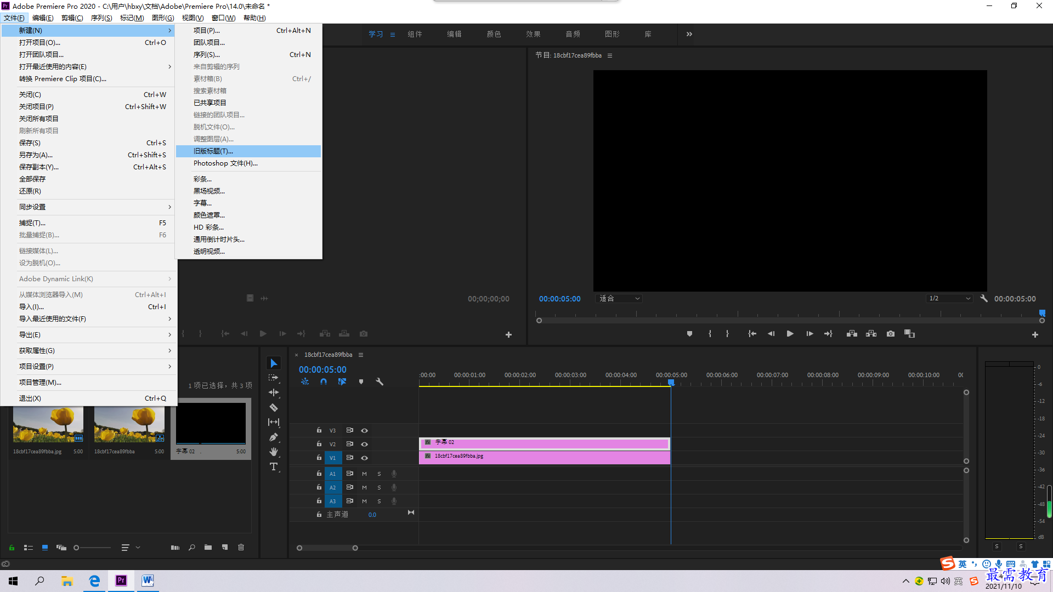Mute audio track A1
1053x592 pixels.
point(364,474)
